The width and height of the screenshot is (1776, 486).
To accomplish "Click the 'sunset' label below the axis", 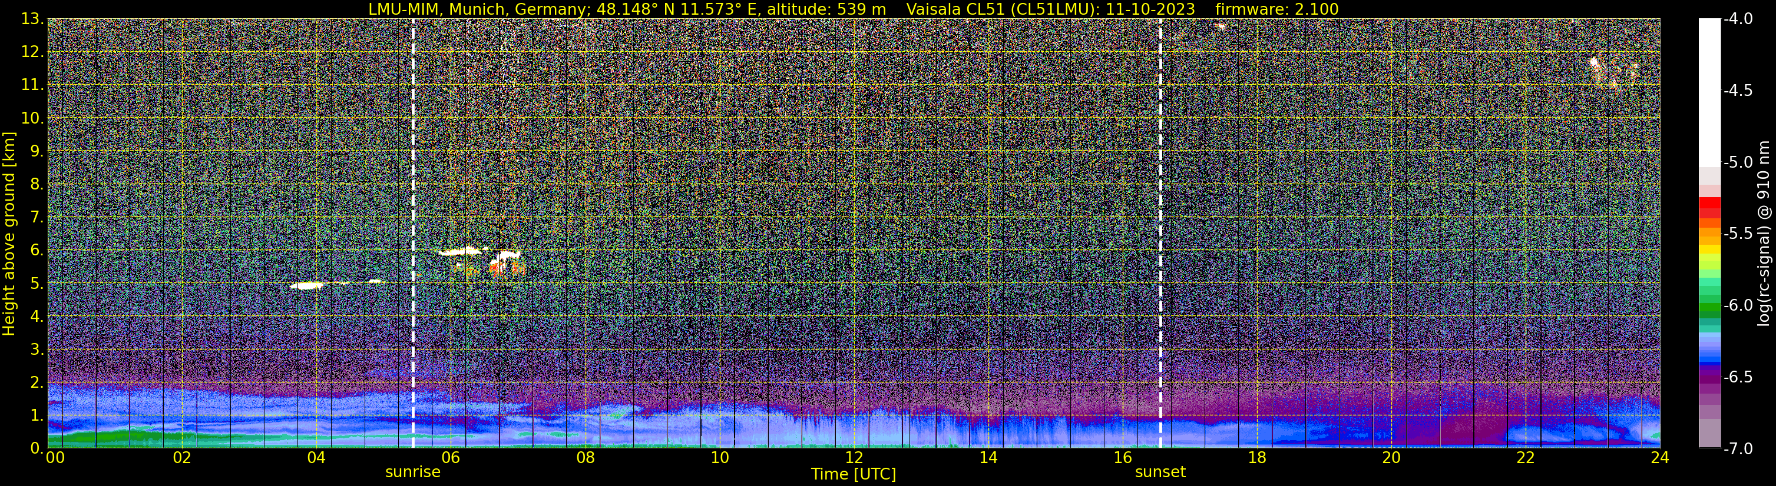I will (1160, 472).
